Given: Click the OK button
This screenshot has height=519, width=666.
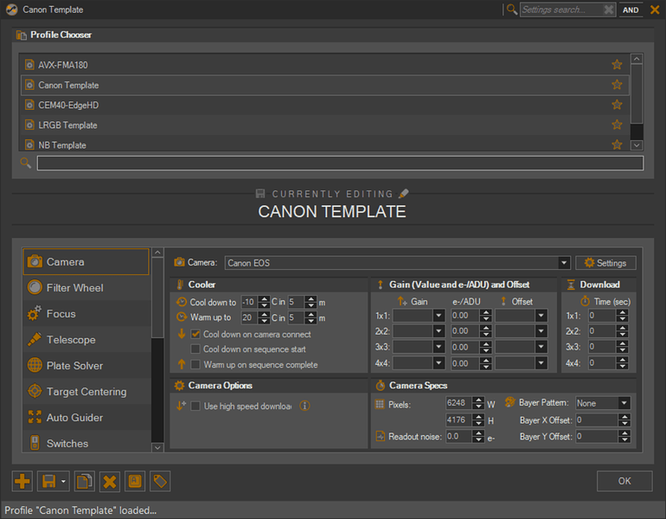Looking at the screenshot, I should [x=624, y=481].
